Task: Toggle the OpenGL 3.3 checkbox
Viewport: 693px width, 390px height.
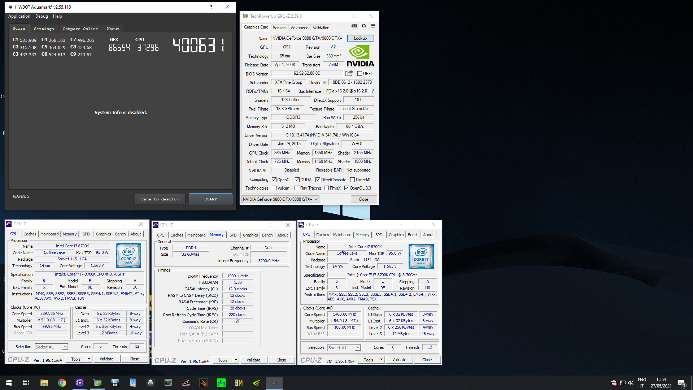Action: 347,188
